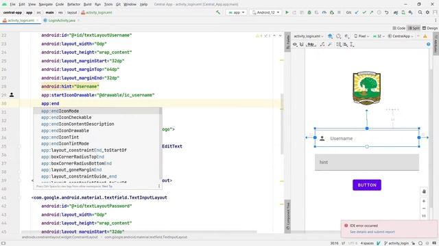This screenshot has height=246, width=439.
Task: Open the view options eye icon
Action: coord(295,44)
